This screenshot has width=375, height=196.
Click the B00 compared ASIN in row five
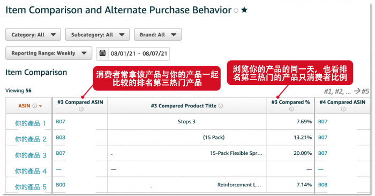pos(61,185)
